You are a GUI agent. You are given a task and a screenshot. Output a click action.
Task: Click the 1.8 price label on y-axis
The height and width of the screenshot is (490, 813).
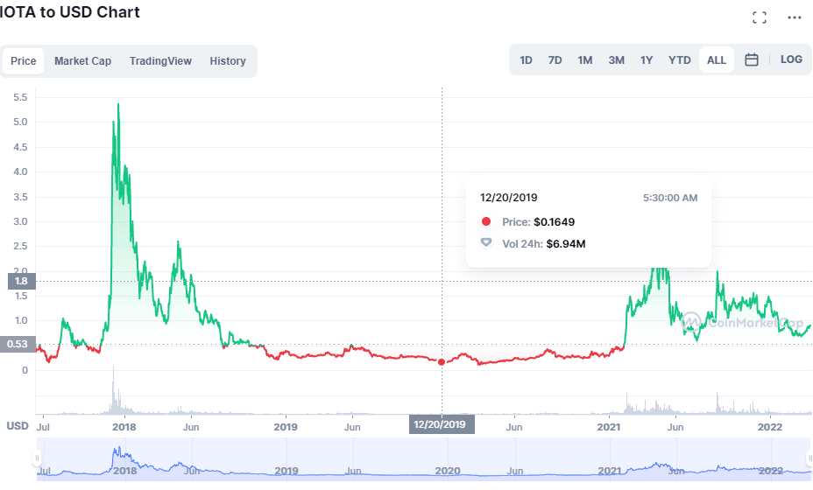pyautogui.click(x=22, y=281)
